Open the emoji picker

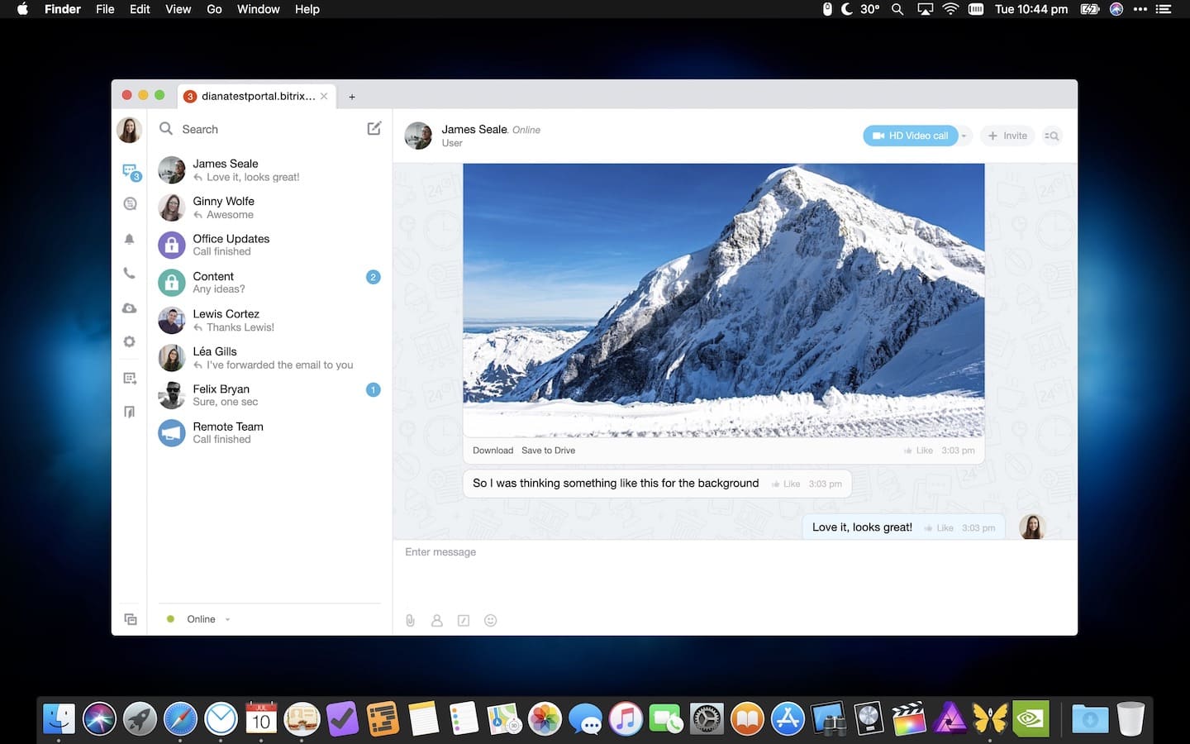(490, 620)
